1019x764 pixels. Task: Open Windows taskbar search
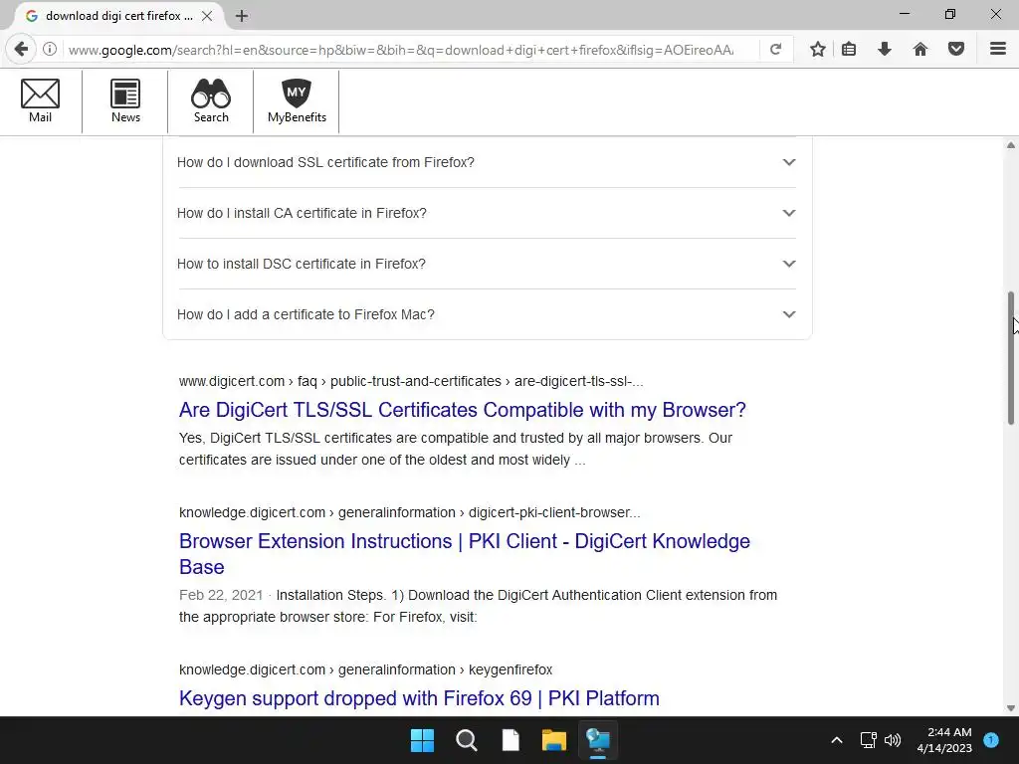pyautogui.click(x=467, y=740)
